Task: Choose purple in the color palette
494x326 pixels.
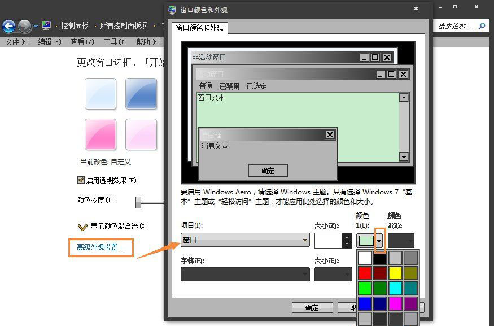Action: pyautogui.click(x=410, y=303)
